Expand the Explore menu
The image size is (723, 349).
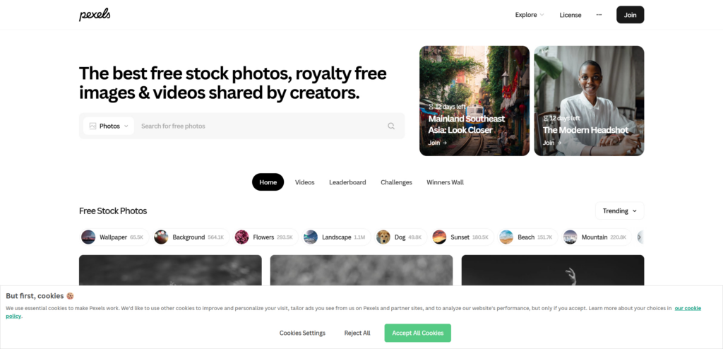[530, 15]
